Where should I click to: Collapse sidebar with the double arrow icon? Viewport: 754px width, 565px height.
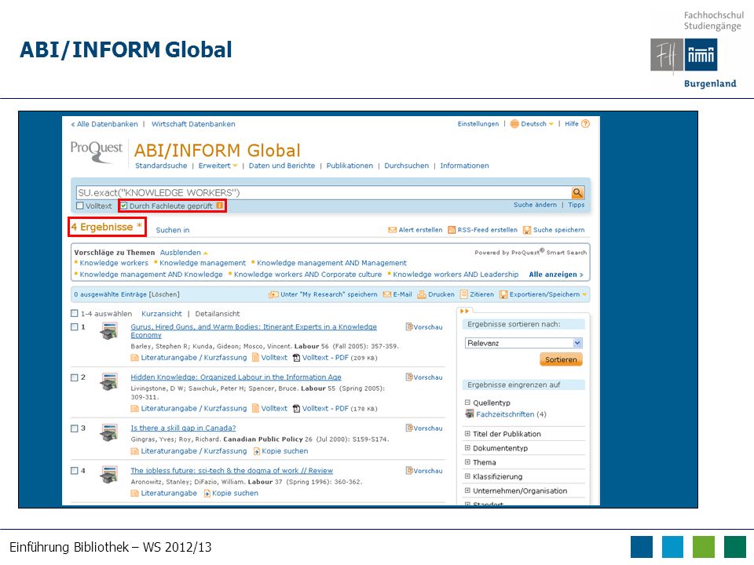[x=464, y=312]
